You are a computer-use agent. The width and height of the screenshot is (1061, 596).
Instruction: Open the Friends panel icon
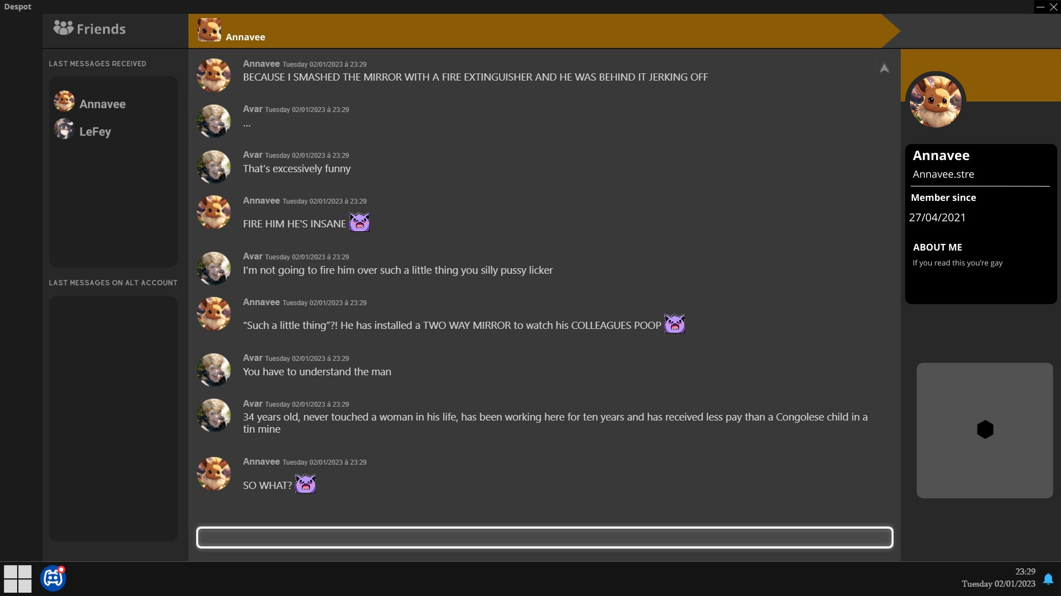[63, 28]
